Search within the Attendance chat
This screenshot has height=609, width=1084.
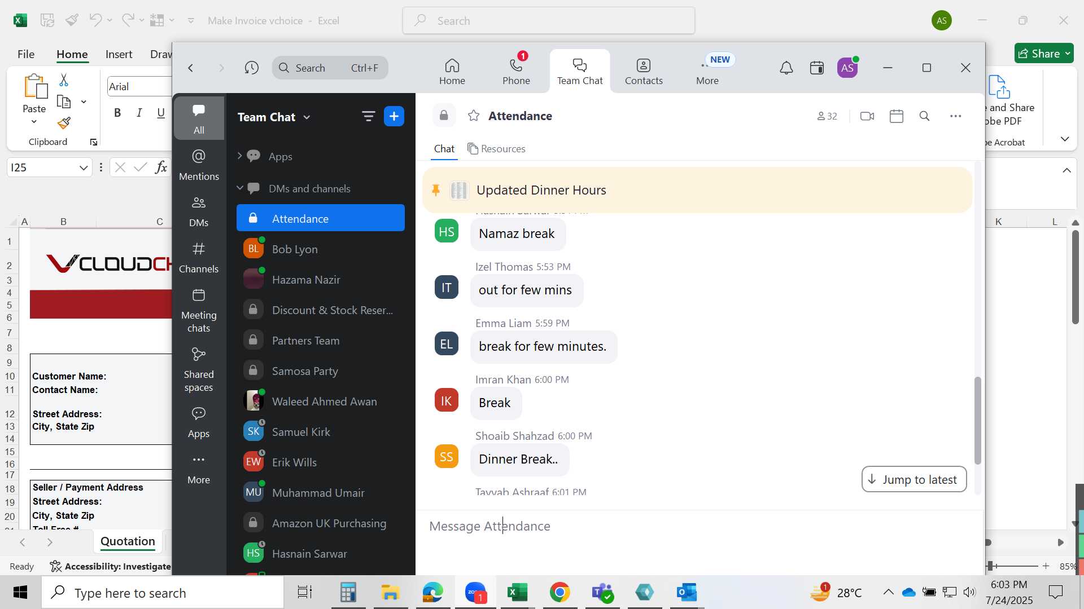pyautogui.click(x=924, y=116)
